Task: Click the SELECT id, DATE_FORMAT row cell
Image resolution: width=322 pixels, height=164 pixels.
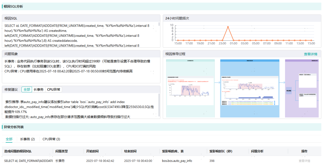Action: [28, 161]
